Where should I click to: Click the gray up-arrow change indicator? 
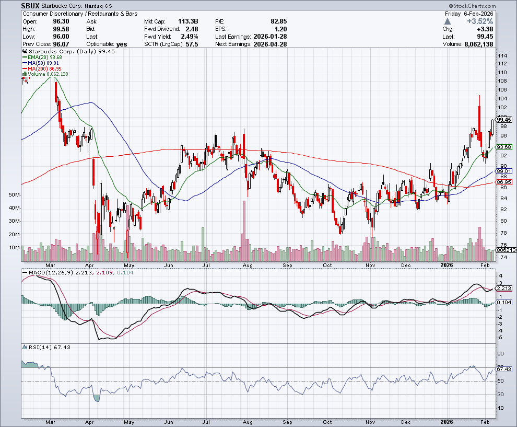point(447,22)
